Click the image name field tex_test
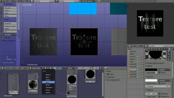This screenshot has width=174, height=98. click(x=156, y=46)
